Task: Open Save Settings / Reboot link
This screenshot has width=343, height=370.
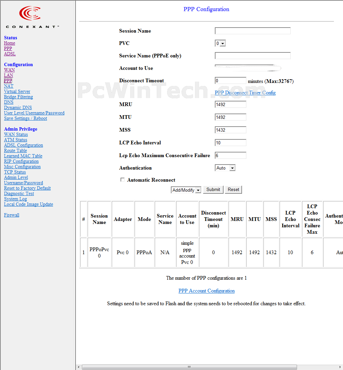Action: [x=26, y=118]
